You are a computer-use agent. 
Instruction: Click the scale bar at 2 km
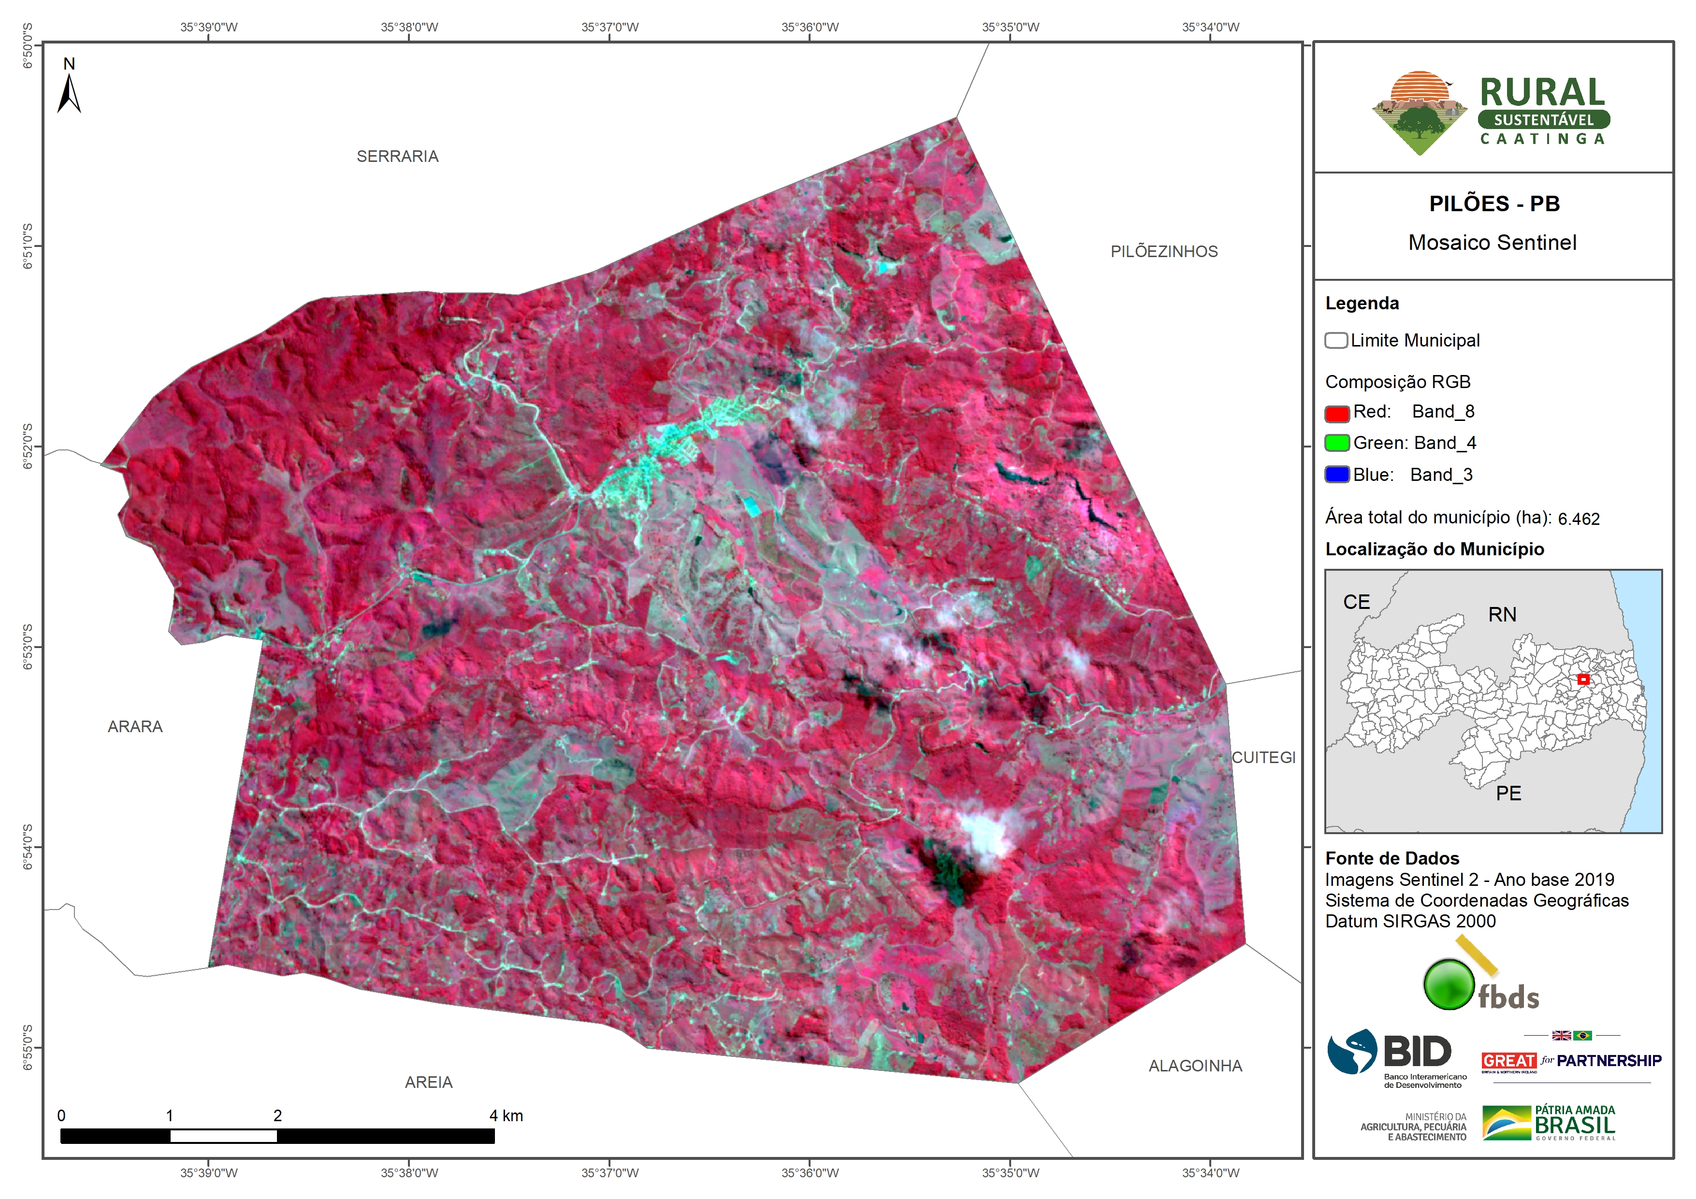[277, 1136]
